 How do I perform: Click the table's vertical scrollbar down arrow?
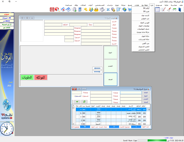(x=73, y=124)
